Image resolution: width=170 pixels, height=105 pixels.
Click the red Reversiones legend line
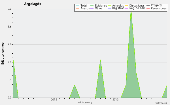(148, 8)
